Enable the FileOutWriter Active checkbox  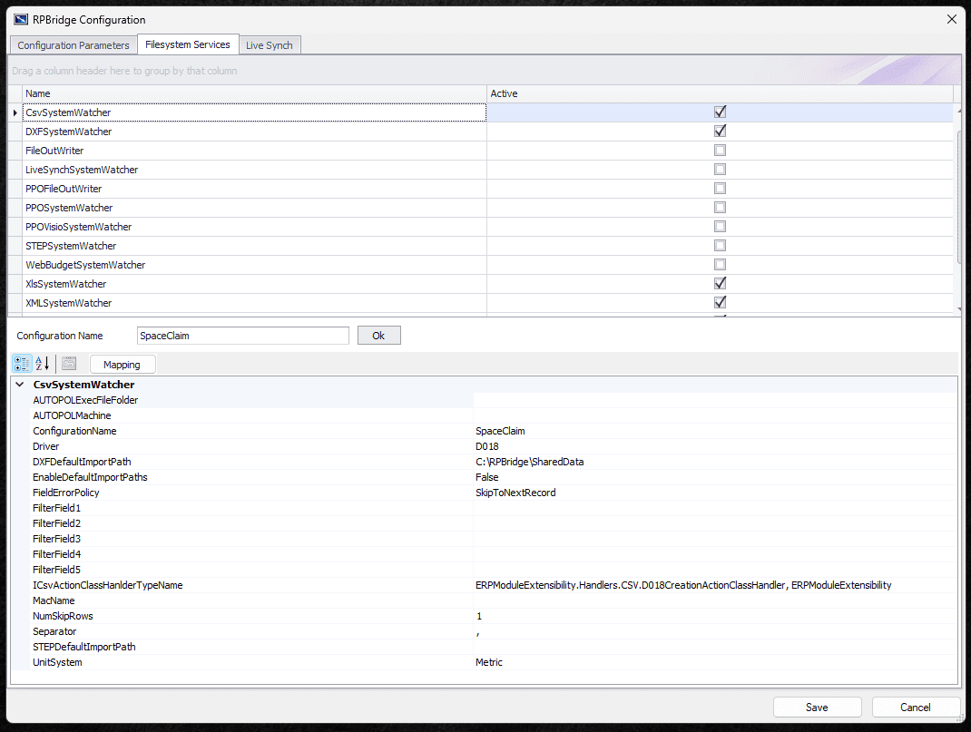coord(720,151)
